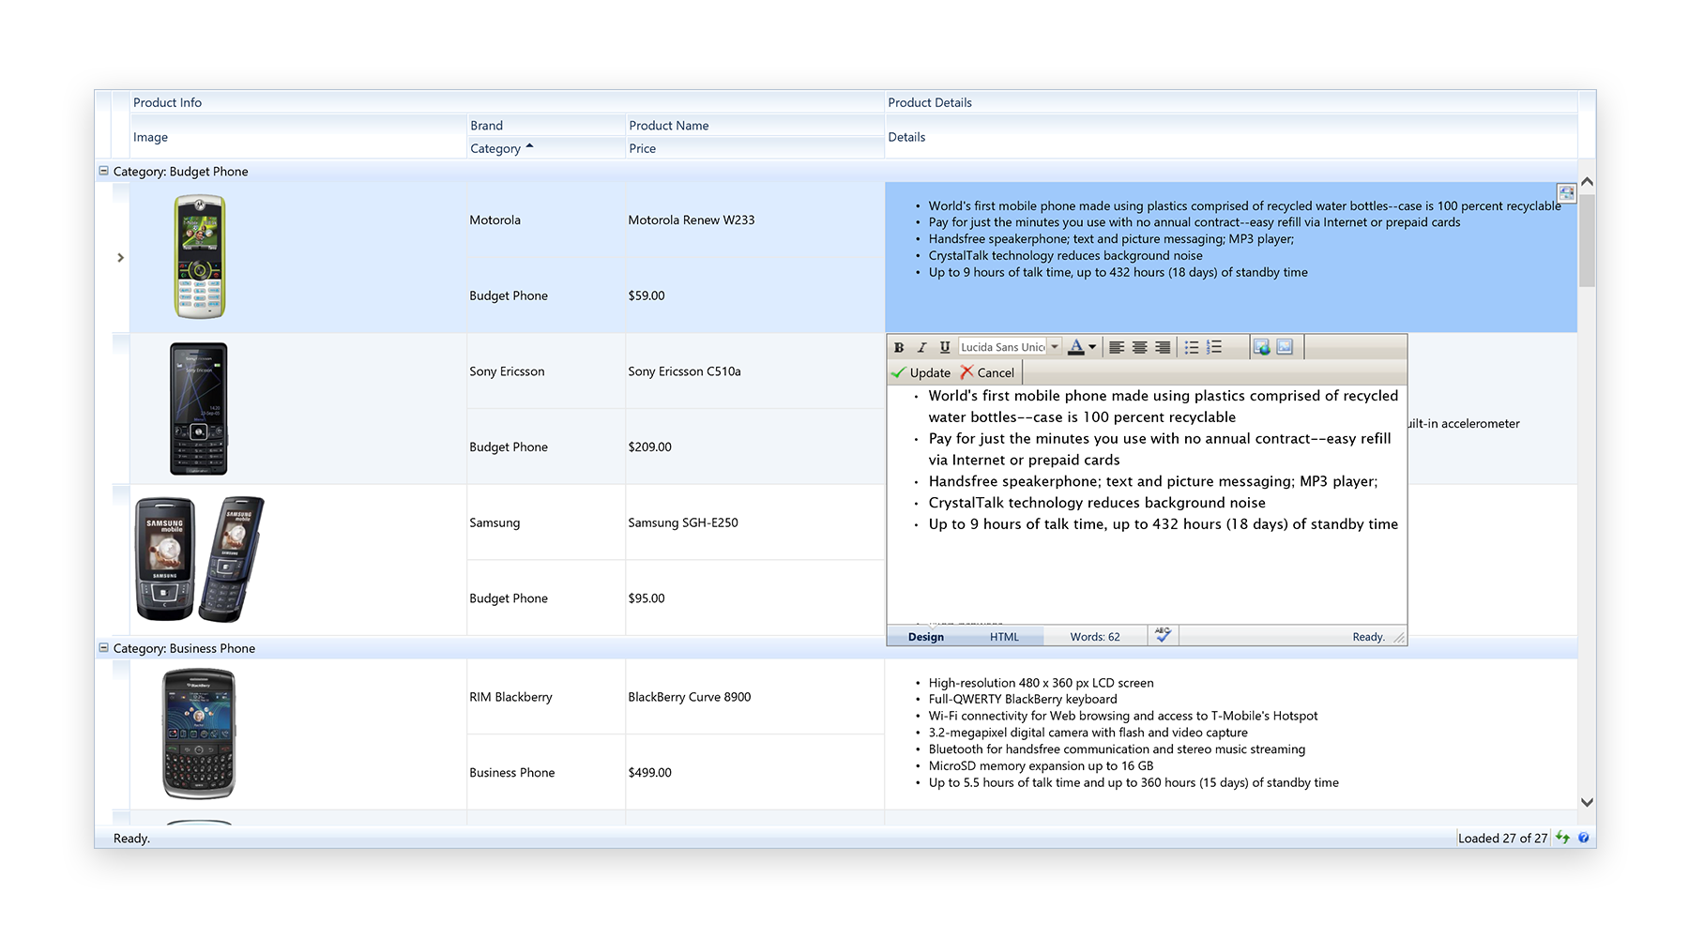Toggle bold formatting in the editor

click(x=899, y=347)
